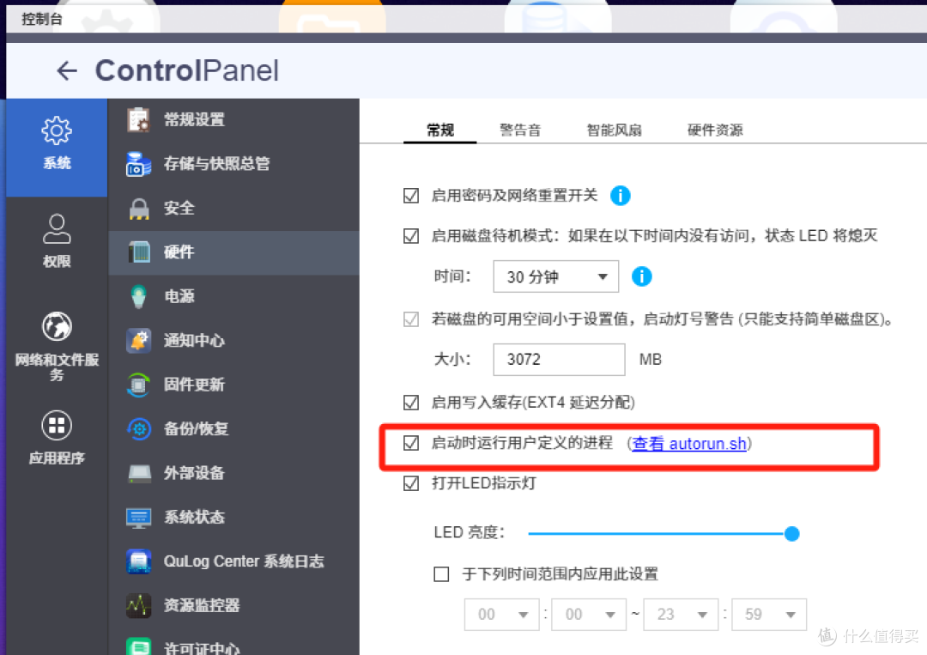Go back with the ControlPanel arrow

point(67,71)
